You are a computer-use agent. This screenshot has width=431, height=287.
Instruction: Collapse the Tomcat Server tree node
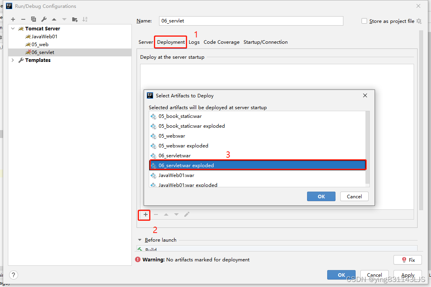13,28
